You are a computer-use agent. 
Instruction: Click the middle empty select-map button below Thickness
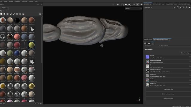pos(168,94)
